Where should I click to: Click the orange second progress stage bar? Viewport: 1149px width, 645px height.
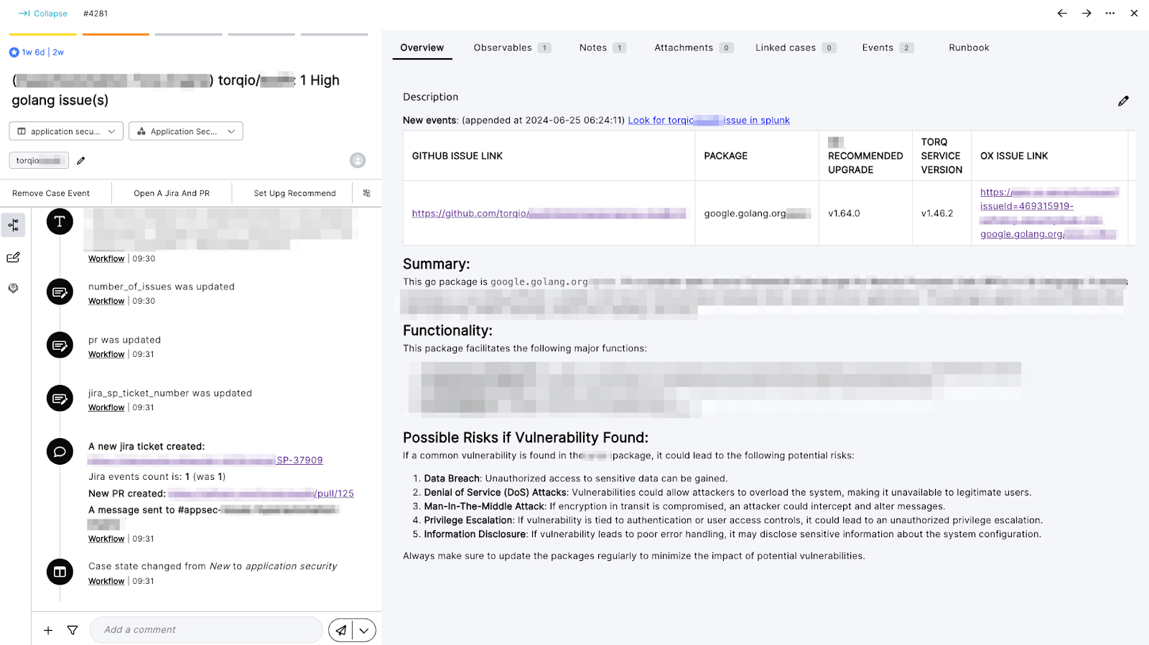tap(116, 34)
